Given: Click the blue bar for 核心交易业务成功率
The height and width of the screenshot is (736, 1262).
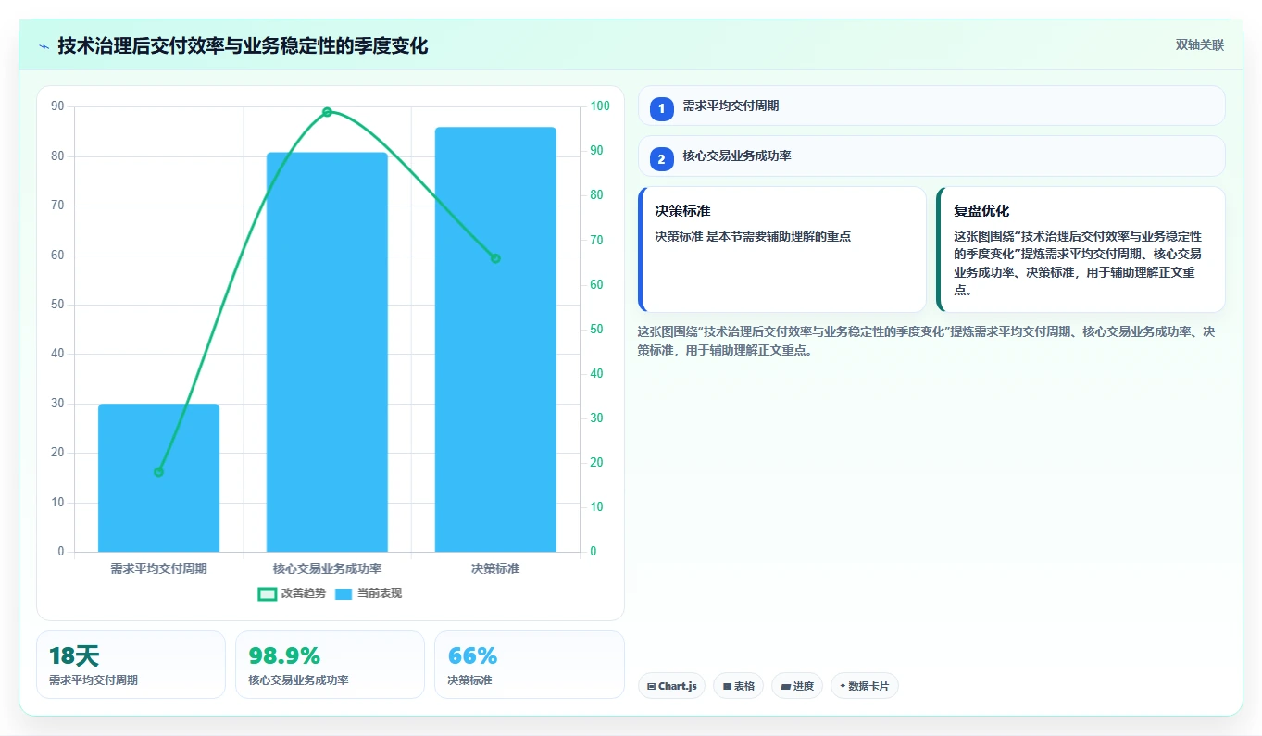Looking at the screenshot, I should tap(327, 352).
